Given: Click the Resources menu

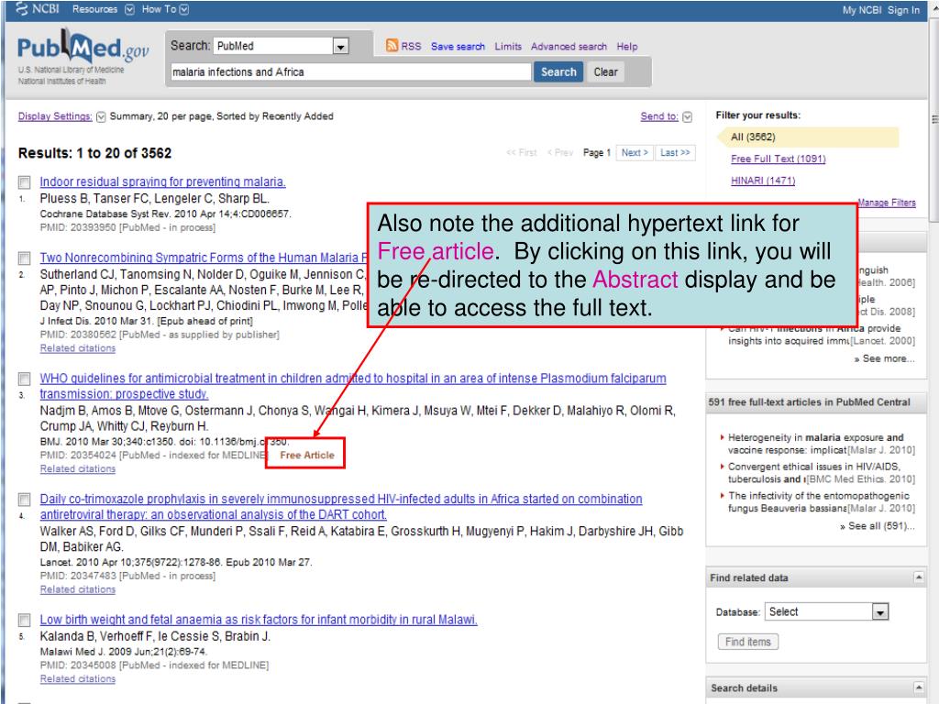Looking at the screenshot, I should point(94,9).
